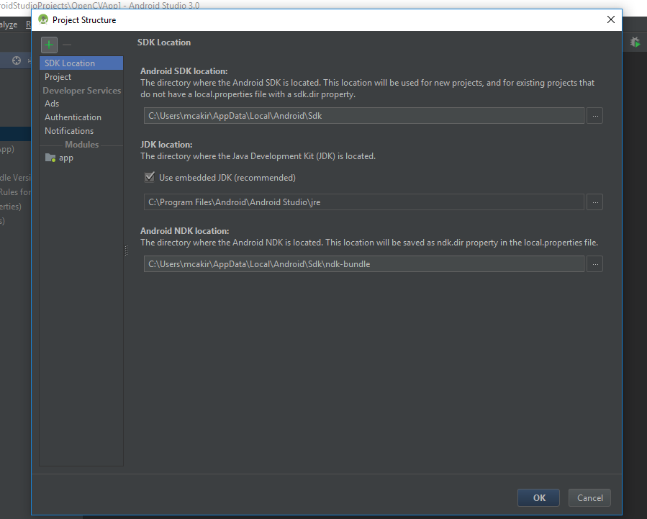Click the debug bug icon in main toolbar
The width and height of the screenshot is (647, 519).
point(635,42)
